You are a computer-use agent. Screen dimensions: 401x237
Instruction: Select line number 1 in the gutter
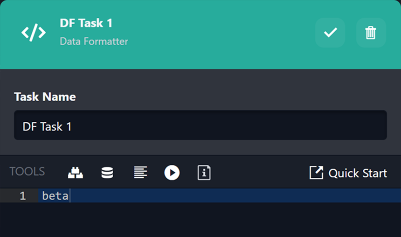point(22,196)
